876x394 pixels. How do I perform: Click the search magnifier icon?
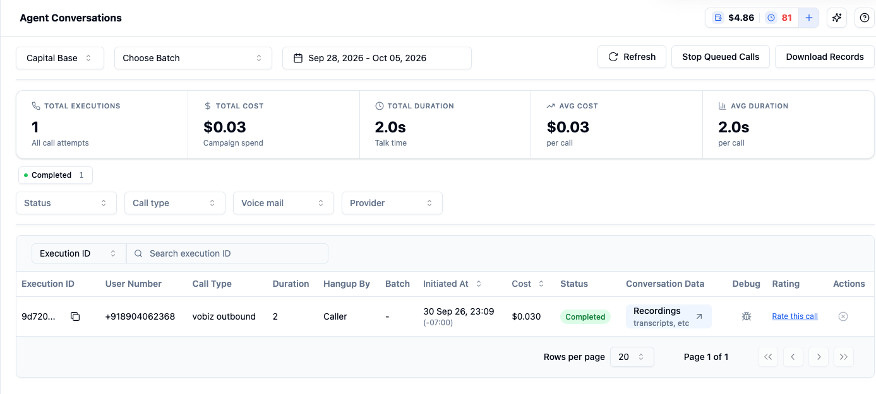tap(138, 253)
